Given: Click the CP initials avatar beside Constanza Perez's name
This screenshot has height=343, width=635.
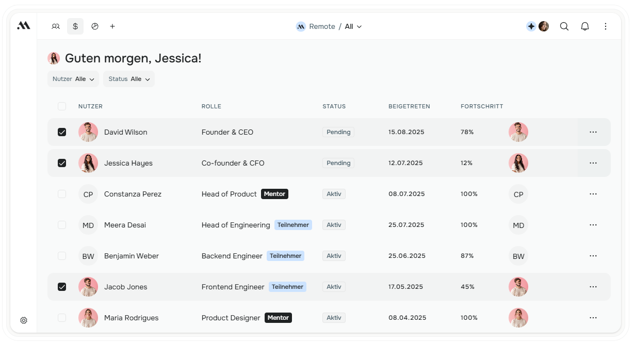Looking at the screenshot, I should 88,194.
